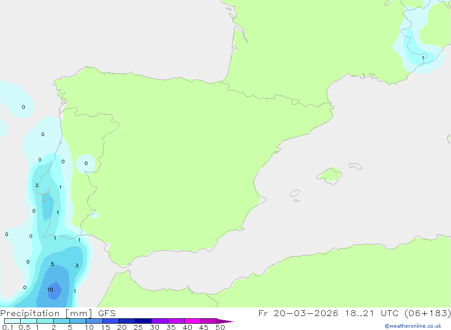Click the 10 to 15 mm legend swatch
This screenshot has height=330, width=451.
pos(94,321)
